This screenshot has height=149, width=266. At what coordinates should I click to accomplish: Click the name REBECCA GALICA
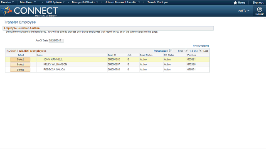point(54,70)
